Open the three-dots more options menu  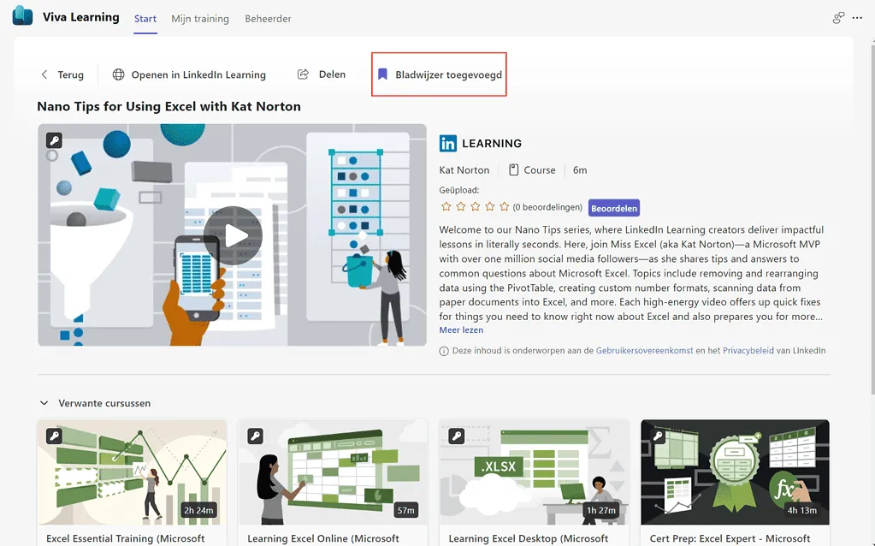(857, 19)
